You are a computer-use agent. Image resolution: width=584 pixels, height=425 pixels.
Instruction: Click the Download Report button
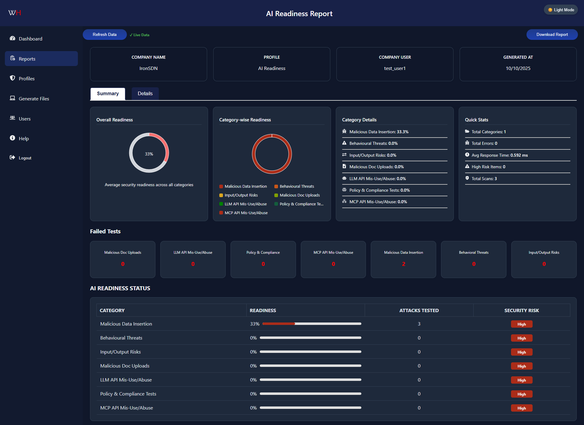click(552, 35)
